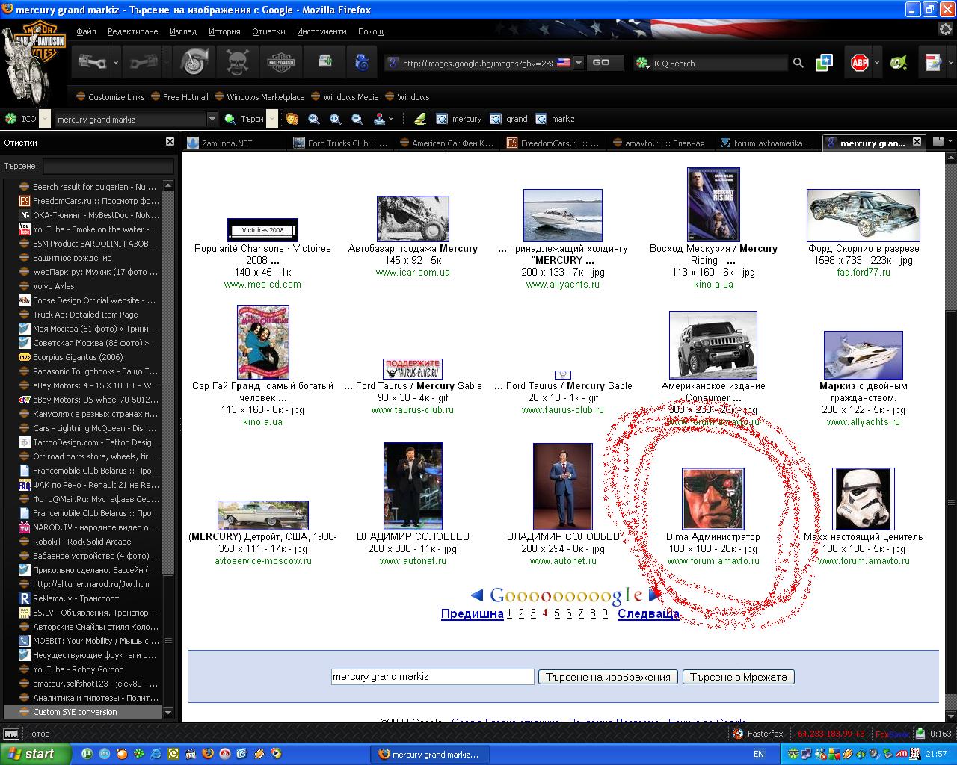
Task: Click the bottom search field with mercury grand markiz
Action: tap(432, 677)
